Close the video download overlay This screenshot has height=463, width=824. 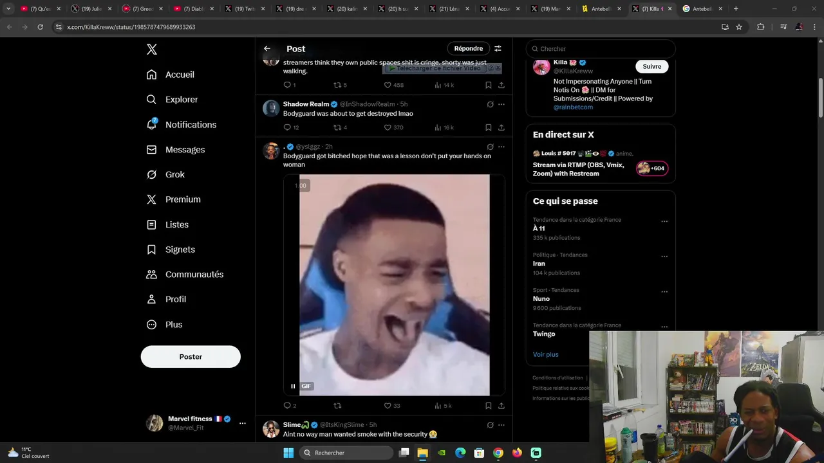pos(498,68)
